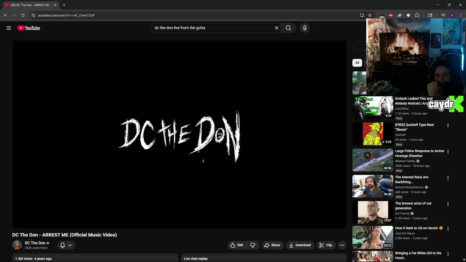This screenshot has width=466, height=262.
Task: Open Du Cinema channel name
Action: pos(402,214)
